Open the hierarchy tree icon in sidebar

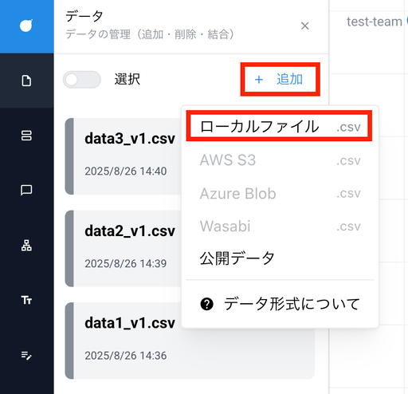26,246
